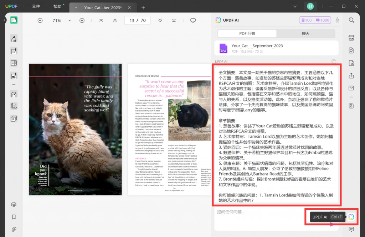
Task: Switch to the 聊天 tab
Action: 305,33
